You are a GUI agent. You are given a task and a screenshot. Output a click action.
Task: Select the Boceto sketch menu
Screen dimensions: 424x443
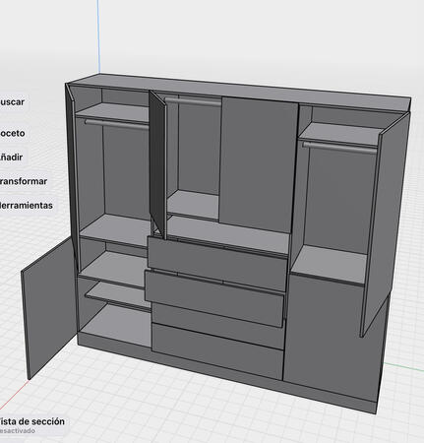tap(12, 133)
